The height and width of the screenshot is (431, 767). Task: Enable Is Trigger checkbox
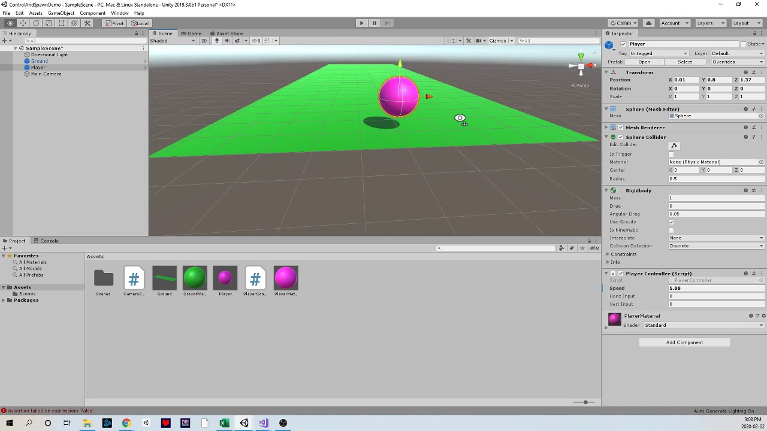click(671, 154)
